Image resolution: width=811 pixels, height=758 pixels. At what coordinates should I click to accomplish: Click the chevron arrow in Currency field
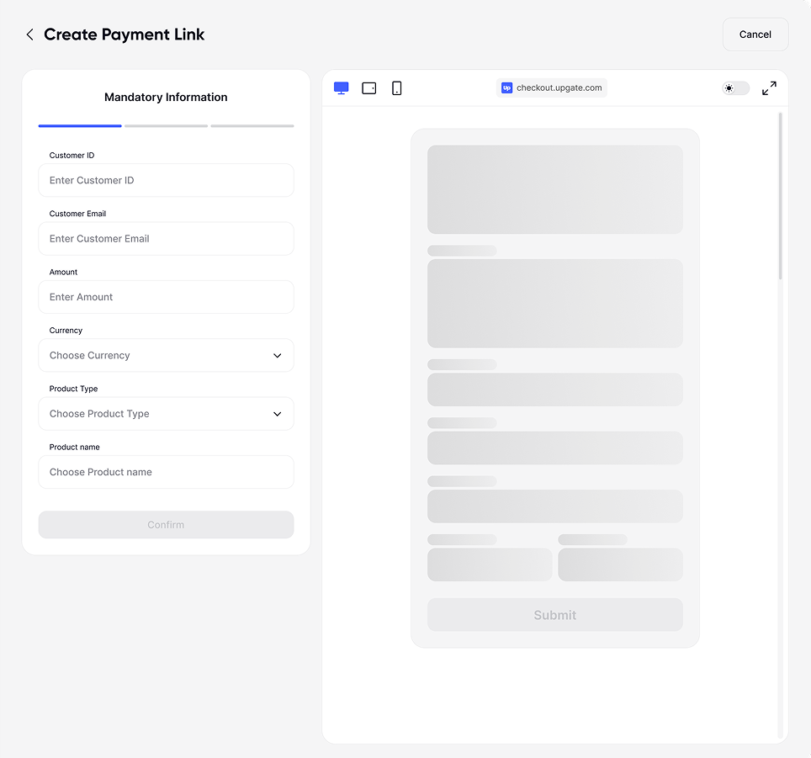[278, 355]
